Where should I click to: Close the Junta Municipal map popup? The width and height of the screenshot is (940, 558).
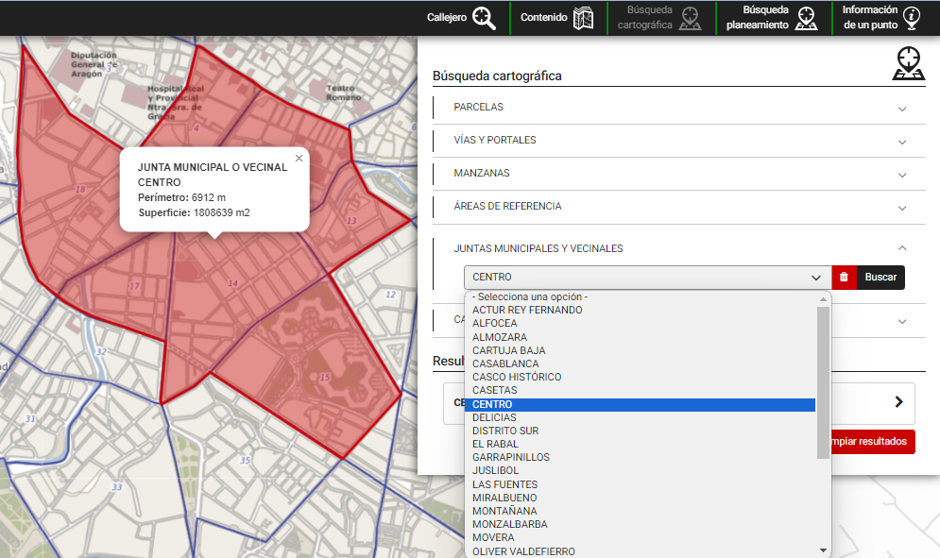coord(299,159)
